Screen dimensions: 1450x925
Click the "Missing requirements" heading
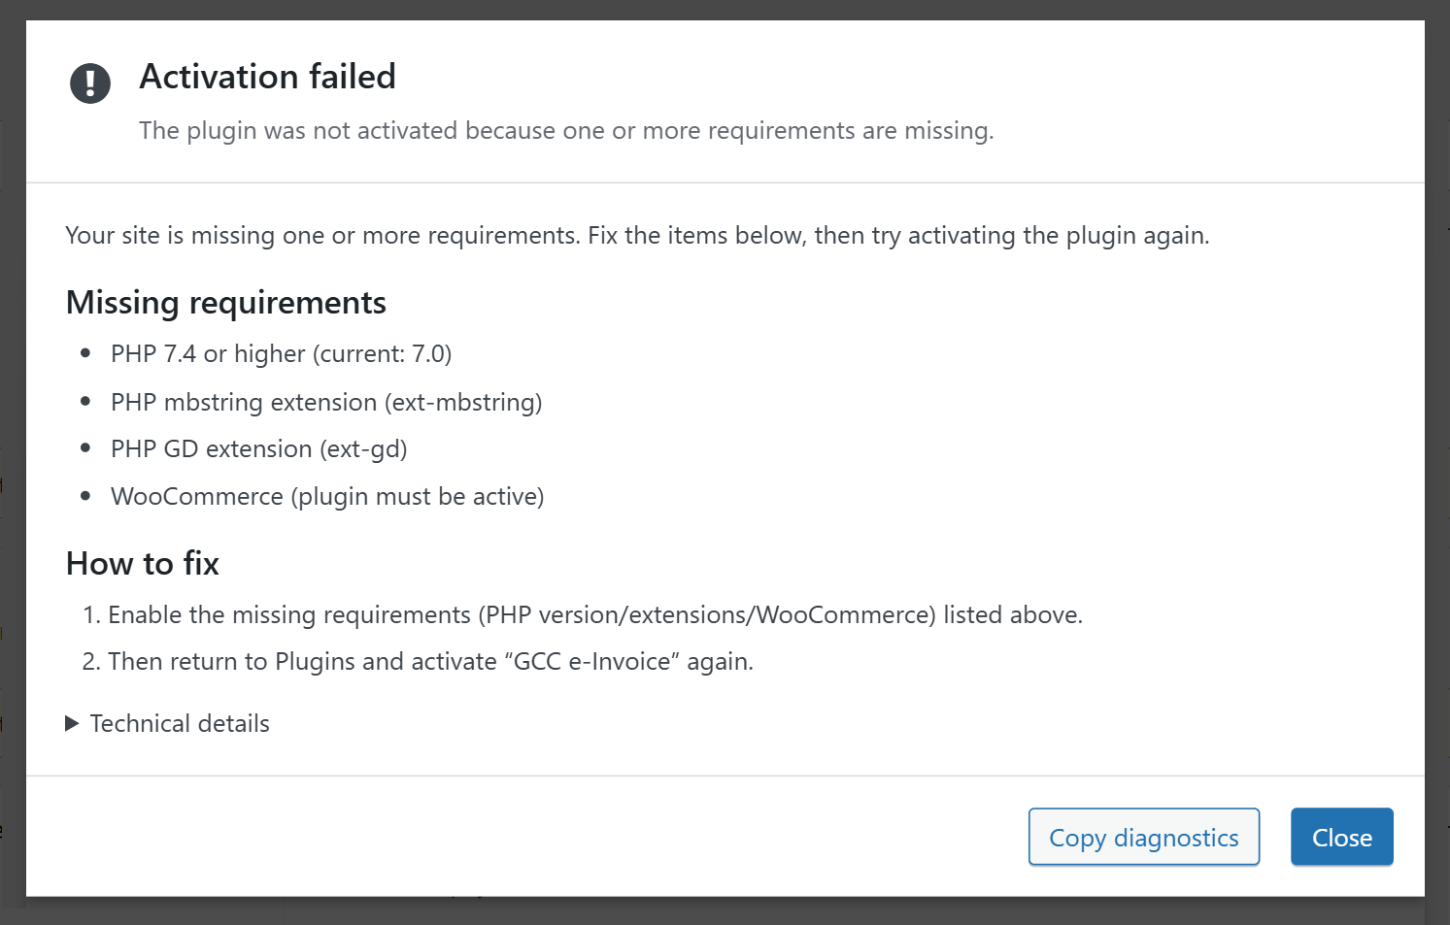[x=225, y=303]
